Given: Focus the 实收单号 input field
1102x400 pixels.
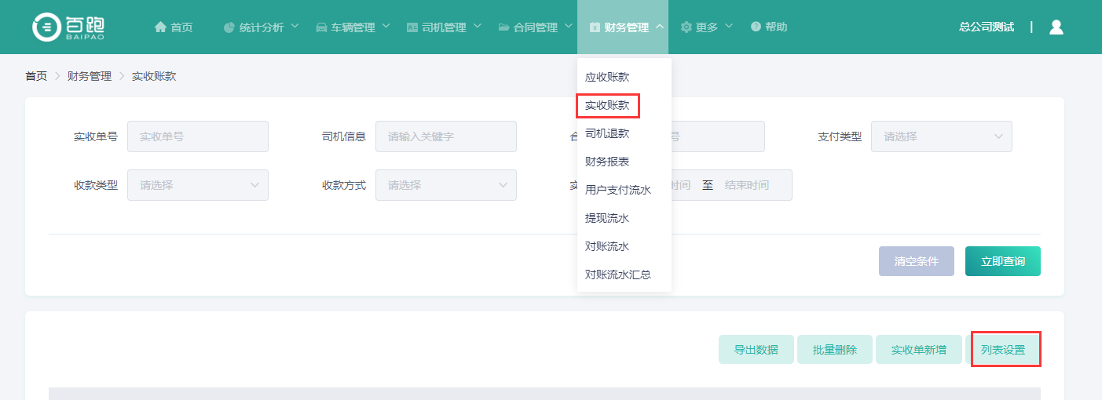Looking at the screenshot, I should (x=198, y=136).
